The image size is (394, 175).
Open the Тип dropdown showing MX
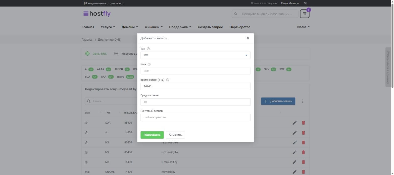click(x=195, y=55)
